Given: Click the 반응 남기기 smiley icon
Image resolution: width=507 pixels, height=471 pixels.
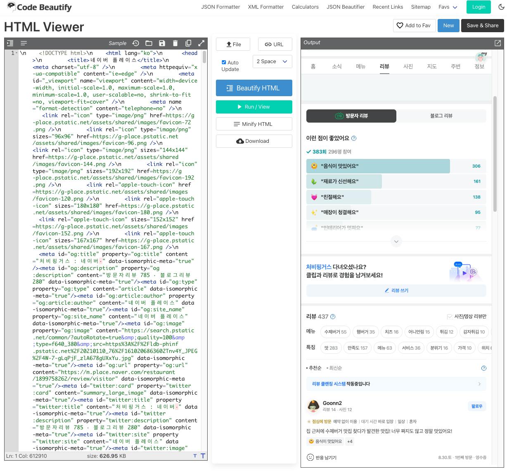Looking at the screenshot, I should pyautogui.click(x=310, y=457).
